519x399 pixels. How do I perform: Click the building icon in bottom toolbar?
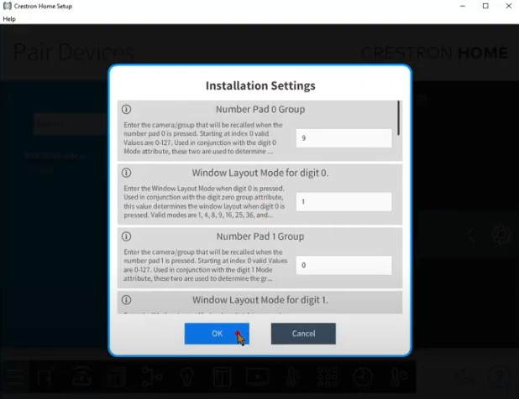[117, 376]
